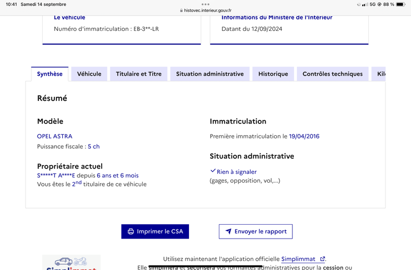Open the partially visible Kilométrage tab

click(x=379, y=74)
